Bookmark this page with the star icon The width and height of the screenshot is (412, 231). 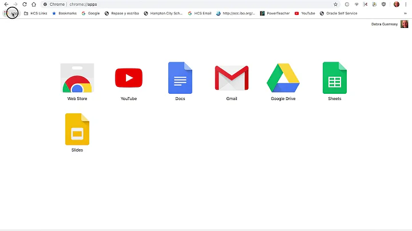point(335,4)
